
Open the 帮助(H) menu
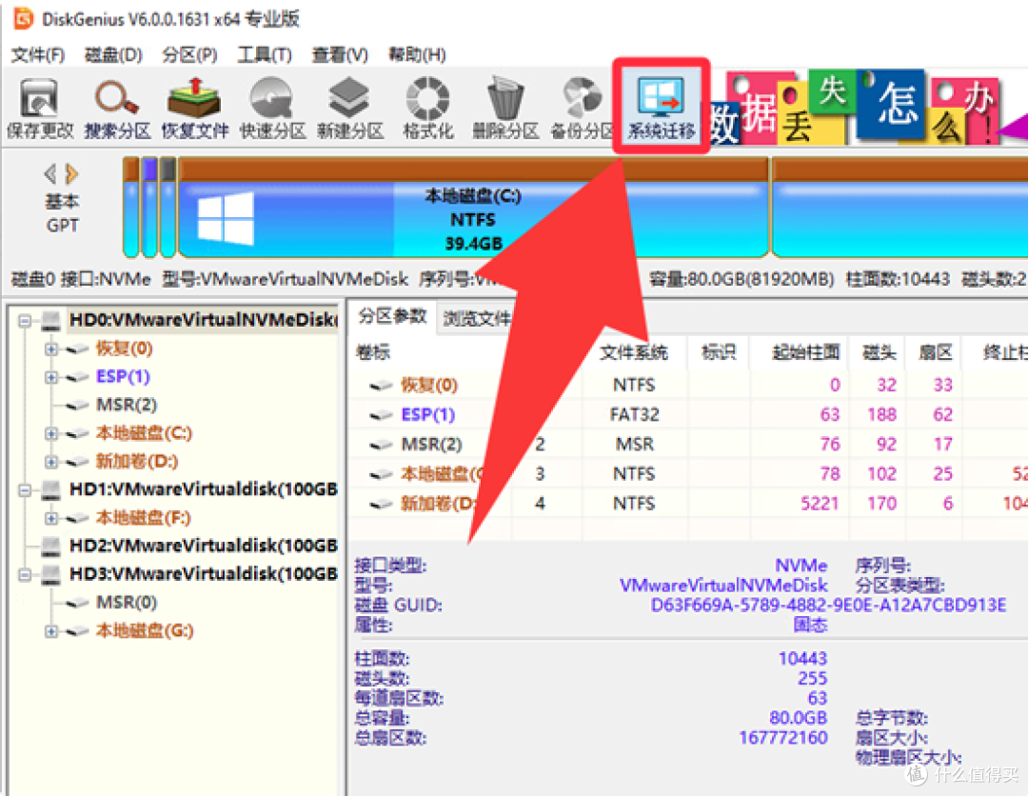(417, 54)
